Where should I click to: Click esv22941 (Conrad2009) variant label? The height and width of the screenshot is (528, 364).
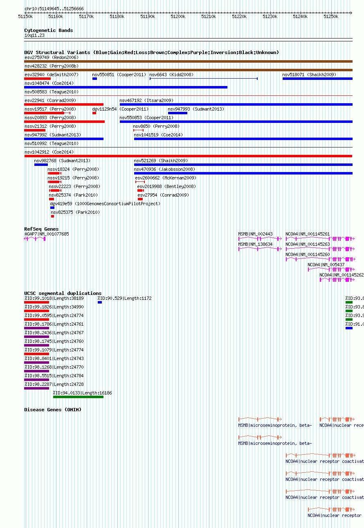50,100
